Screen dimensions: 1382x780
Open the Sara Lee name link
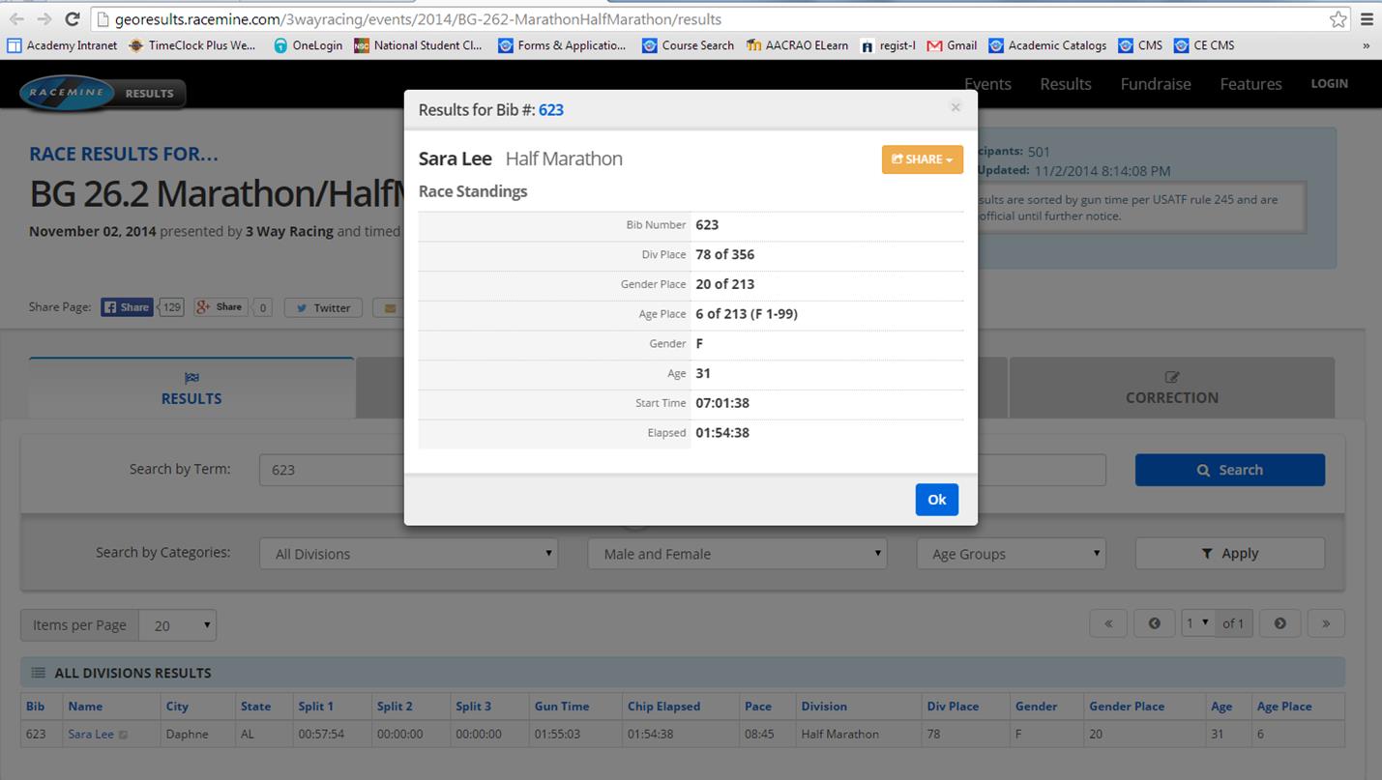pyautogui.click(x=91, y=734)
